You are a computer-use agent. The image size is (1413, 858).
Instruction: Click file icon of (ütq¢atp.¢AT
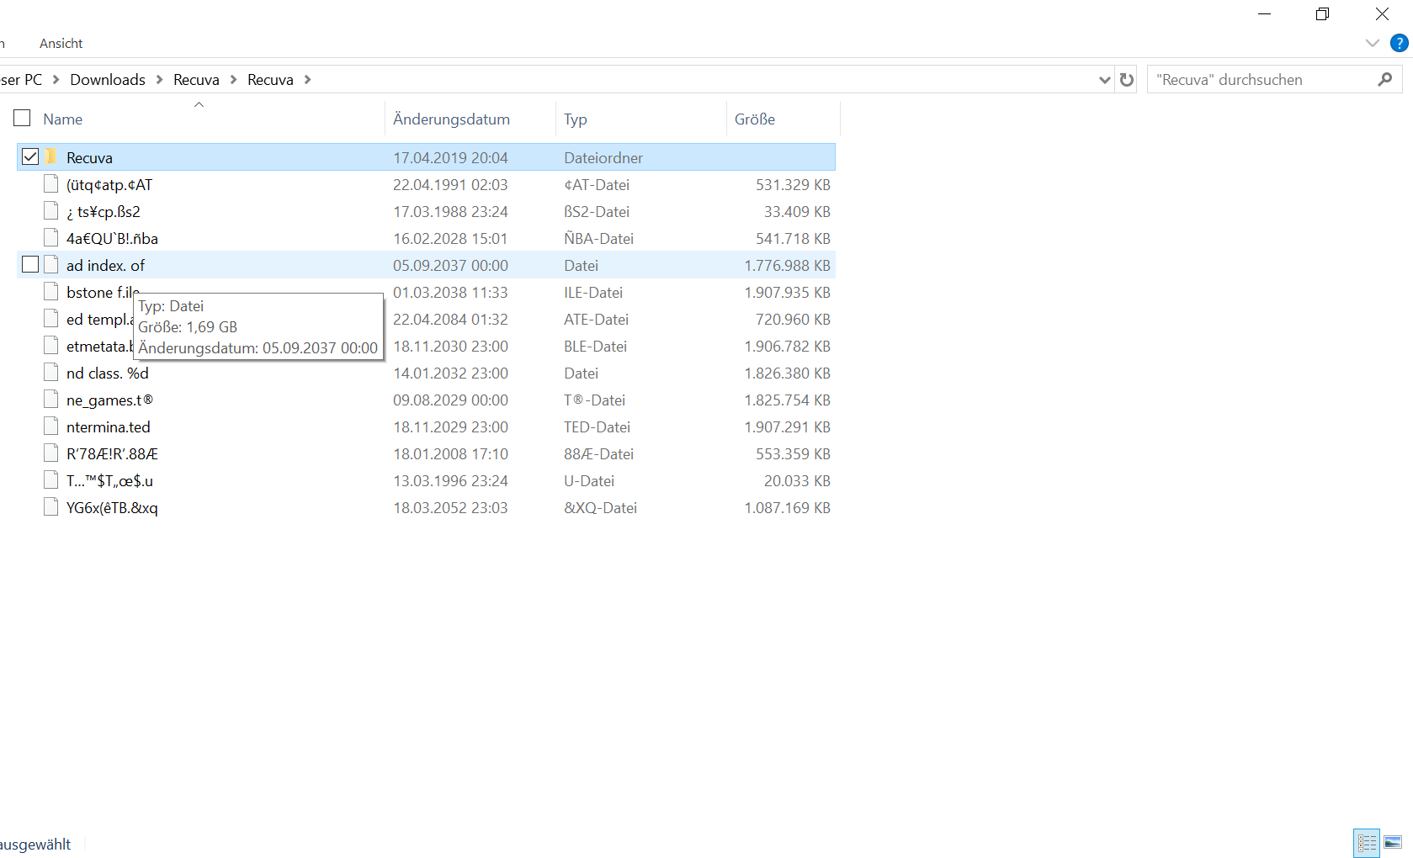[x=51, y=184]
